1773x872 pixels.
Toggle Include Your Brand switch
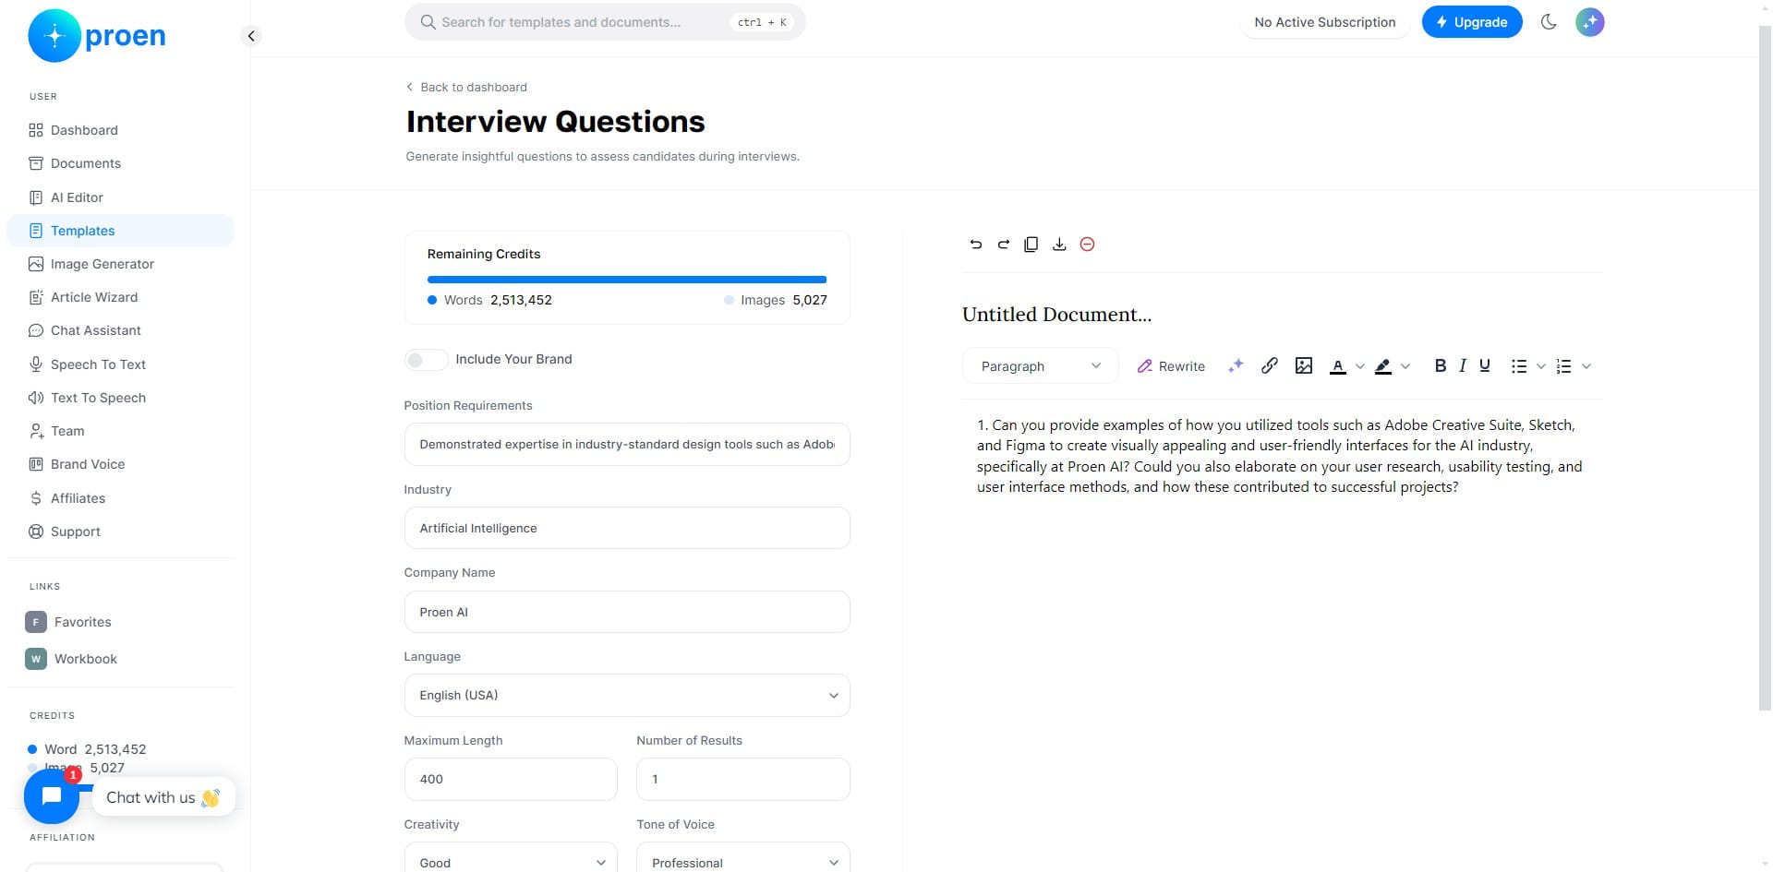(x=426, y=360)
